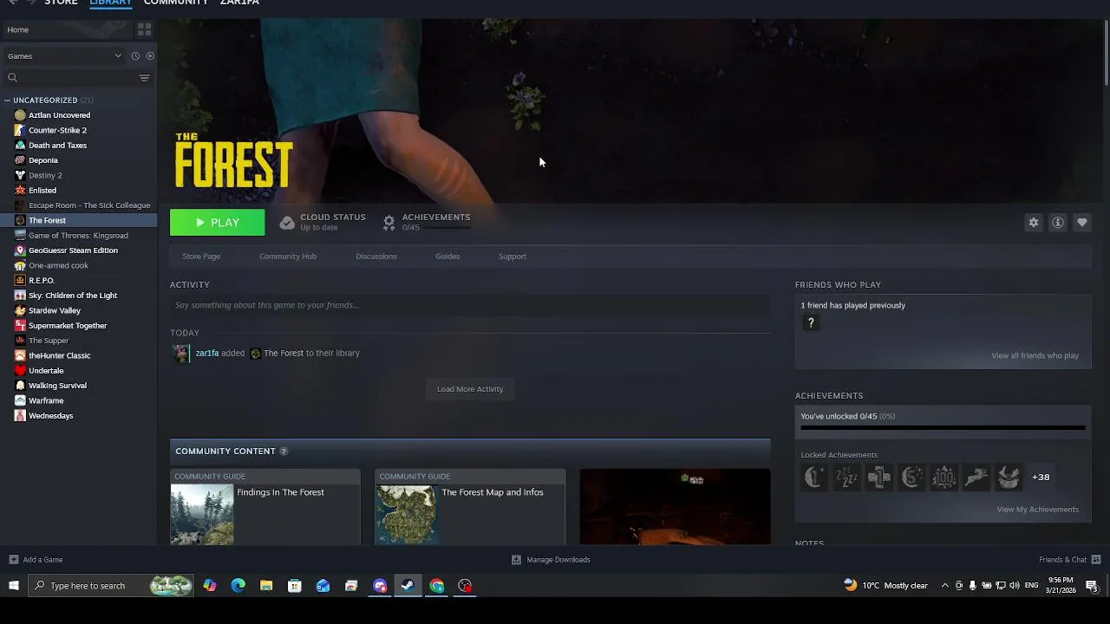Open the Guides tab
The width and height of the screenshot is (1110, 624).
click(x=447, y=257)
